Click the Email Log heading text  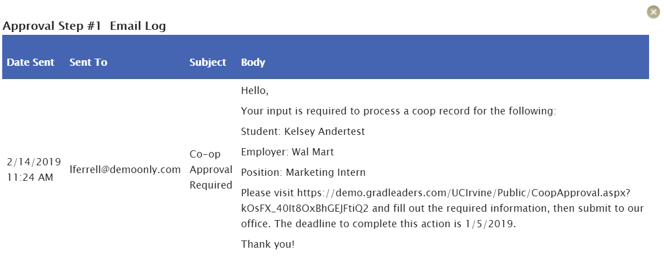coord(138,26)
